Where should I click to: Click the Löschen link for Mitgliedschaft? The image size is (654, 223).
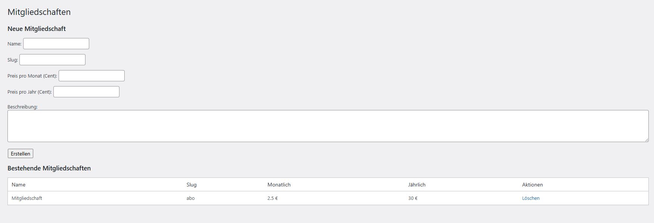pos(530,198)
